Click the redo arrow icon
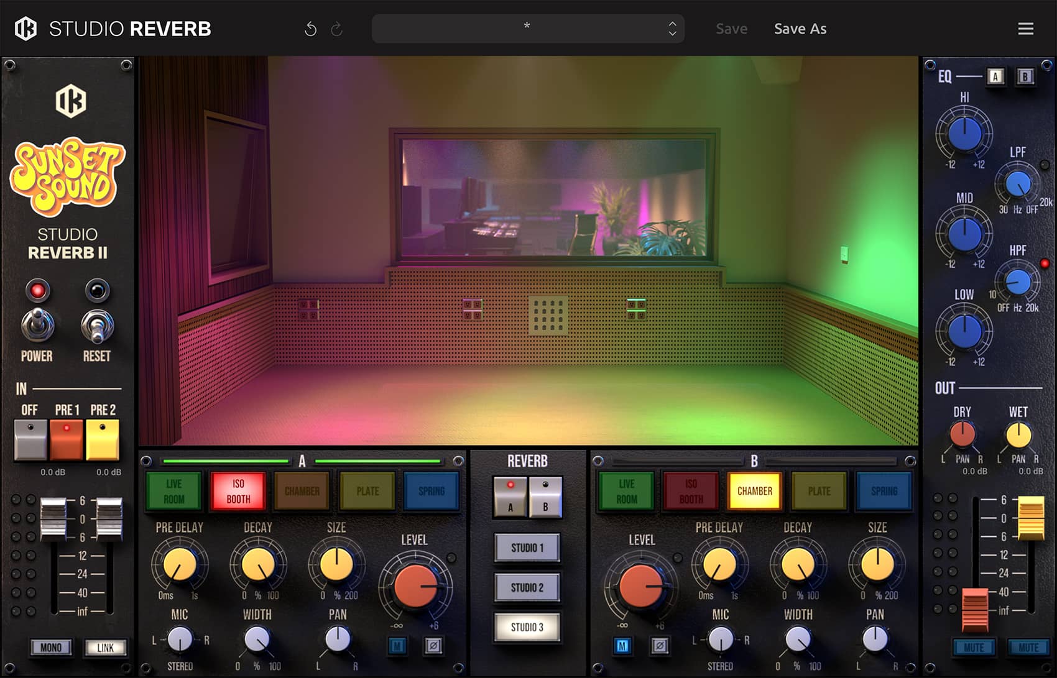1057x678 pixels. pos(336,29)
